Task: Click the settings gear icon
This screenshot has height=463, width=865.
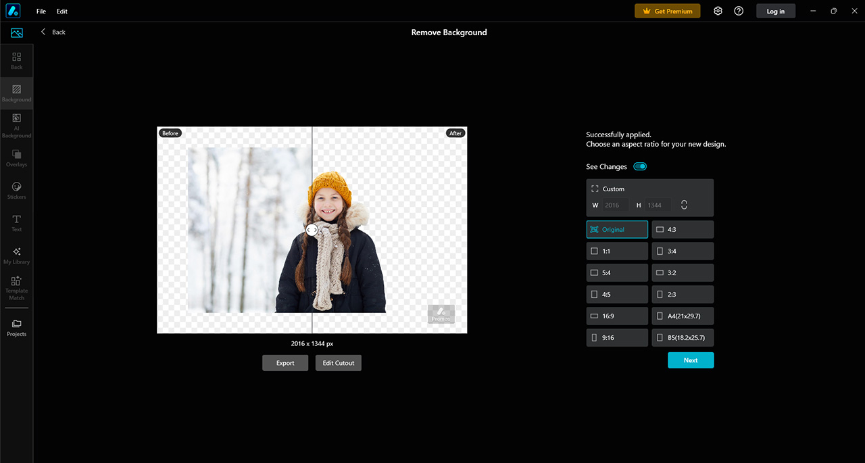Action: pyautogui.click(x=718, y=11)
